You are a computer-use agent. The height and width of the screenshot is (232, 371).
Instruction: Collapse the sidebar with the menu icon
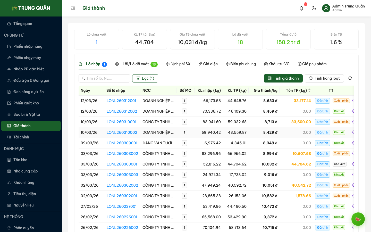[x=73, y=8]
